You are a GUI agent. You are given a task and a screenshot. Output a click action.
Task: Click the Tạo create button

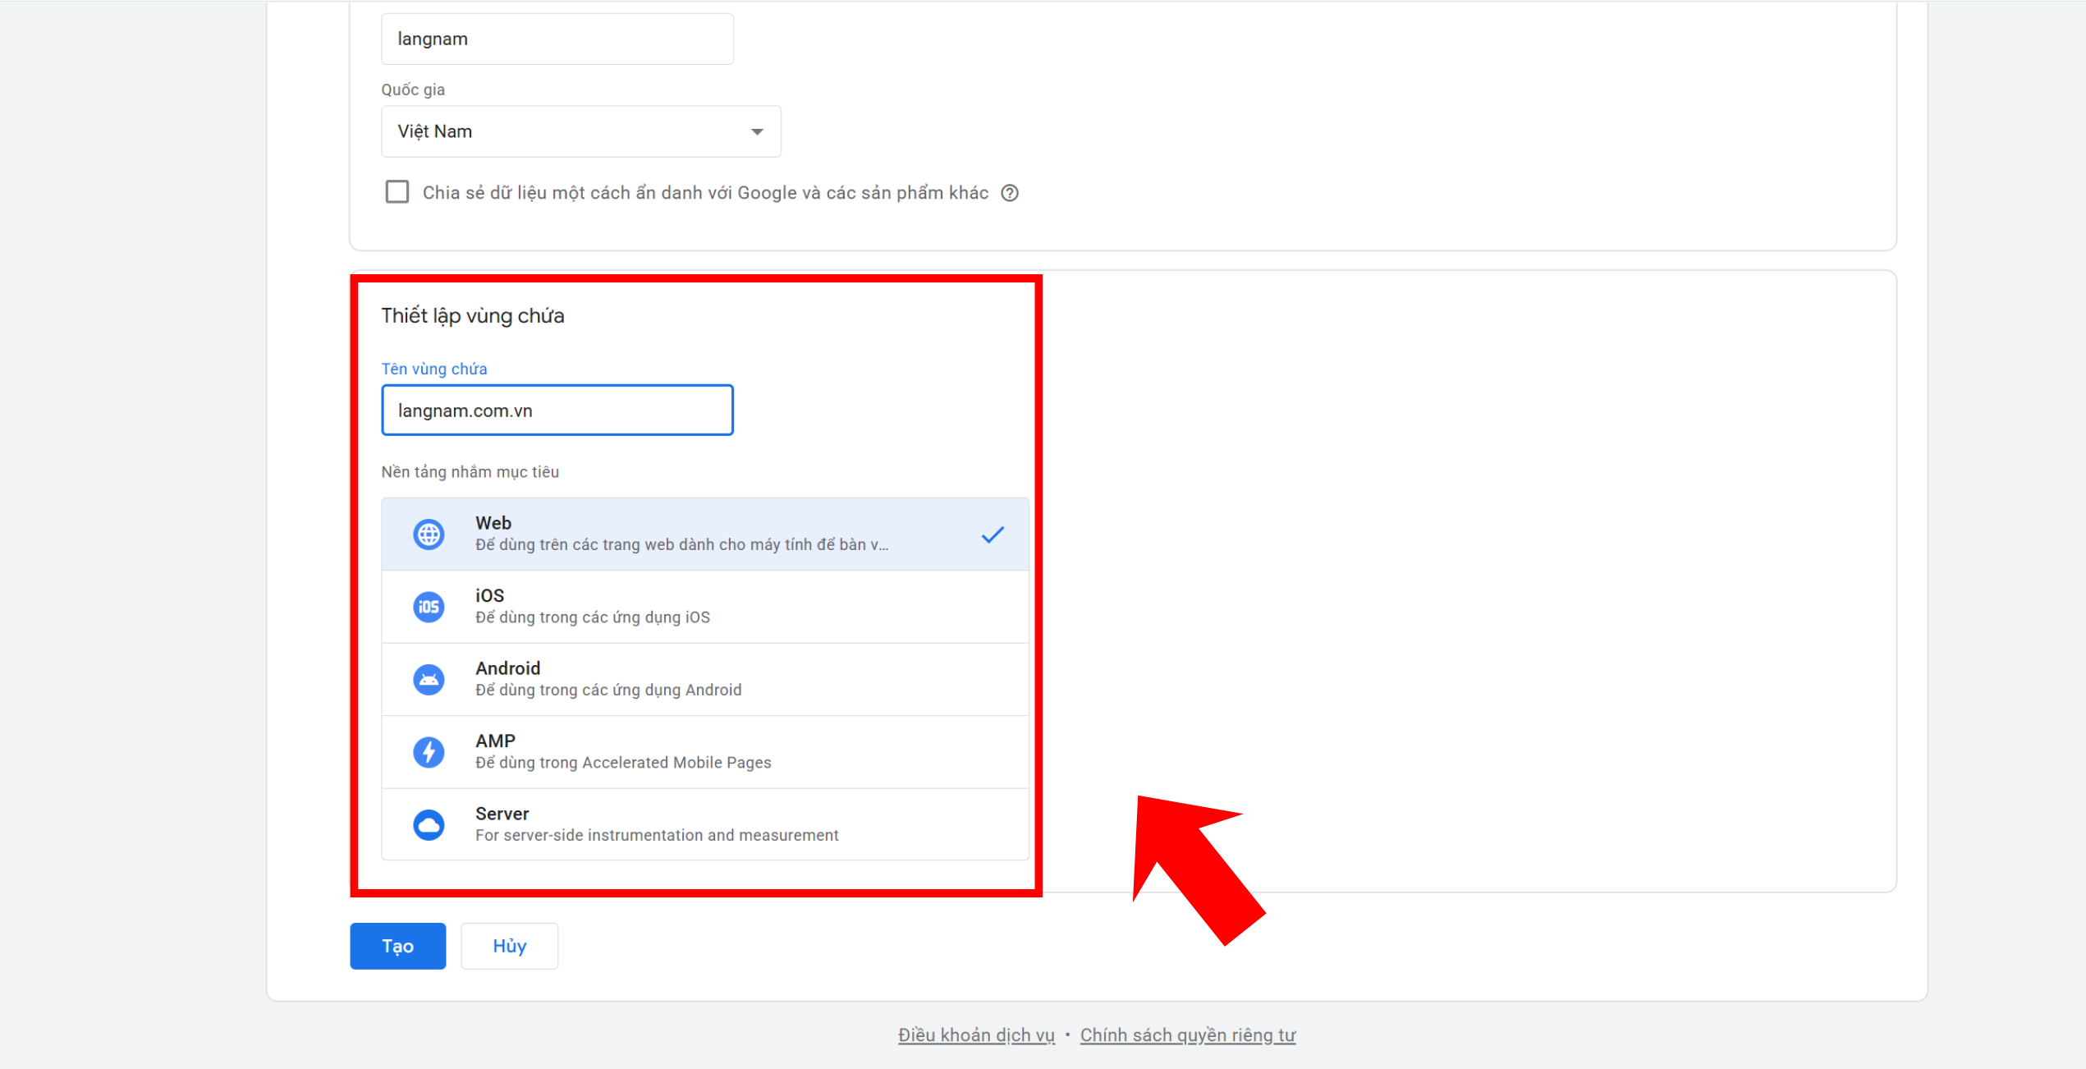(x=398, y=946)
